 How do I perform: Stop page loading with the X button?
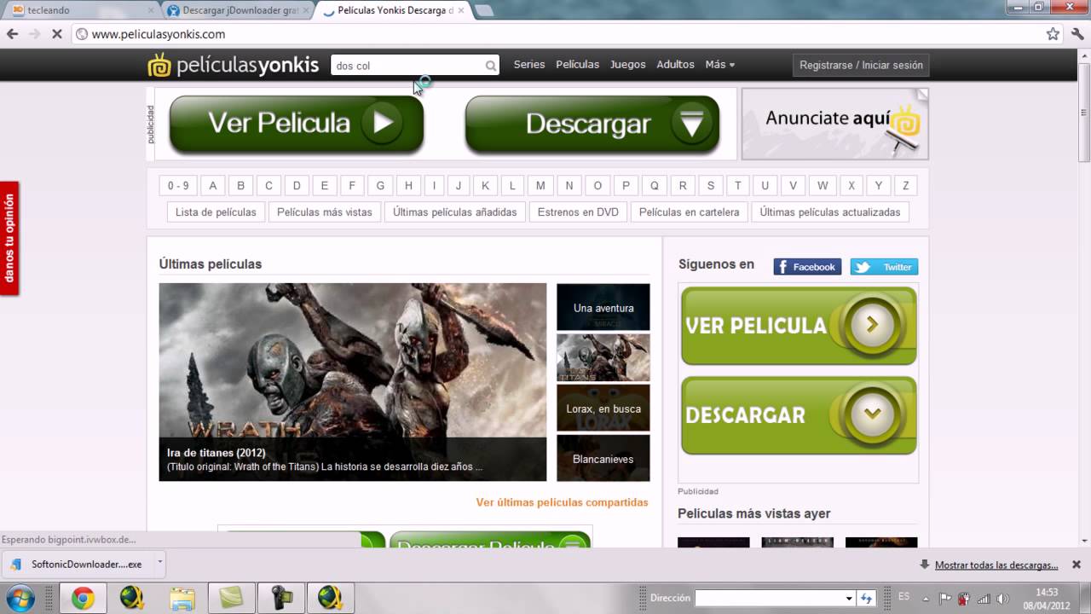coord(56,34)
